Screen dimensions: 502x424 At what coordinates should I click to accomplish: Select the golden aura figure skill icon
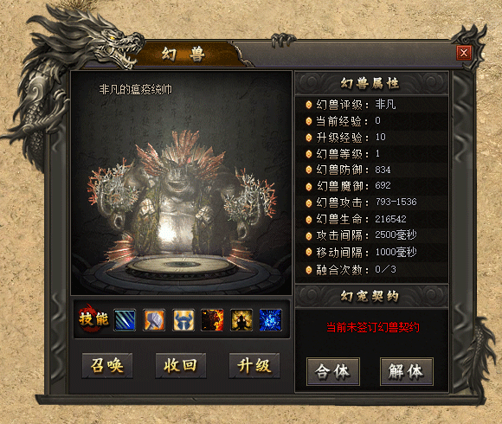coord(241,319)
